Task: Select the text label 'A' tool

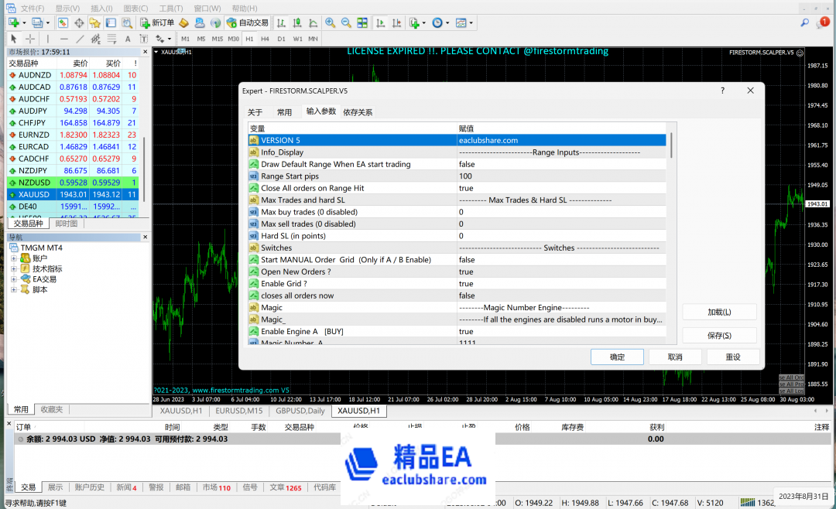Action: click(x=128, y=39)
